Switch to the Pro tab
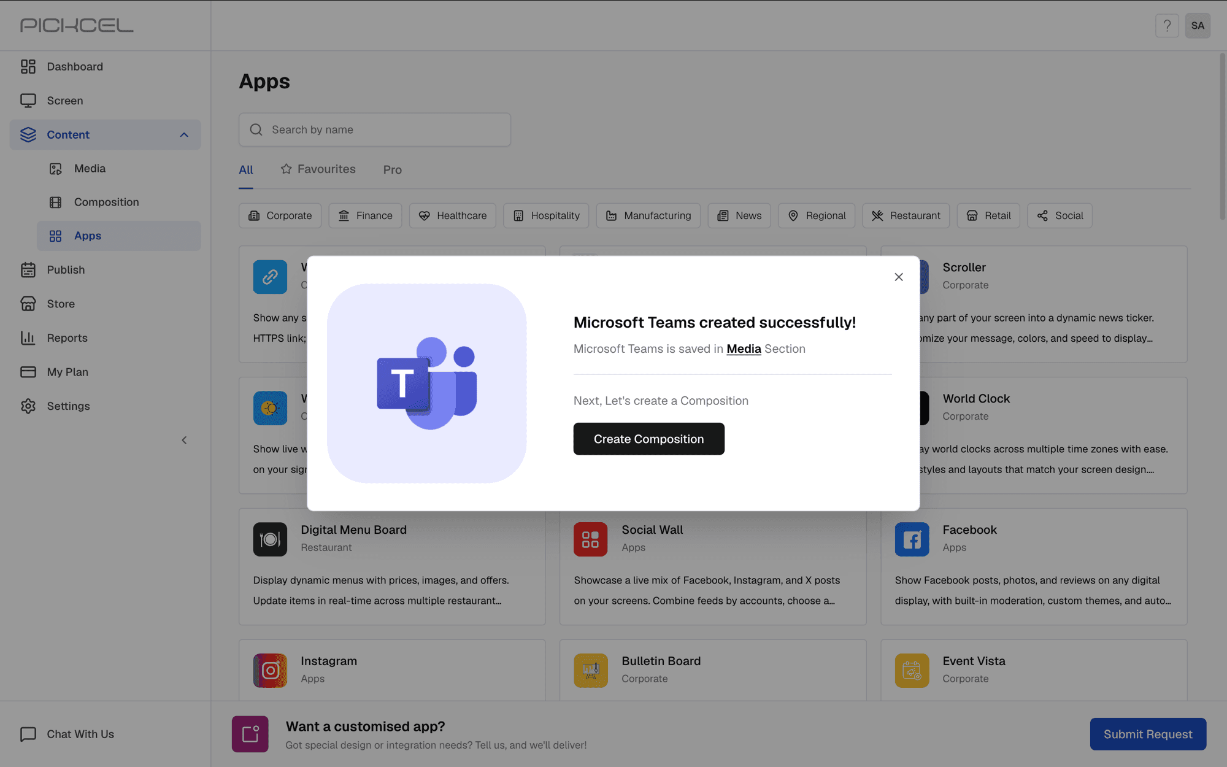 pos(393,170)
